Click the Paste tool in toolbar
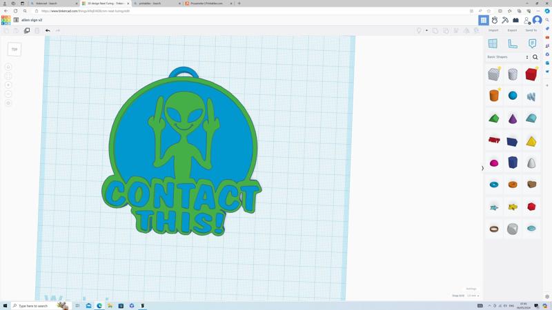Image resolution: width=552 pixels, height=310 pixels. (x=16, y=30)
